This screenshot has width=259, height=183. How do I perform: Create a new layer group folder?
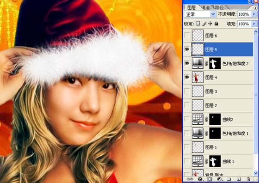229,179
